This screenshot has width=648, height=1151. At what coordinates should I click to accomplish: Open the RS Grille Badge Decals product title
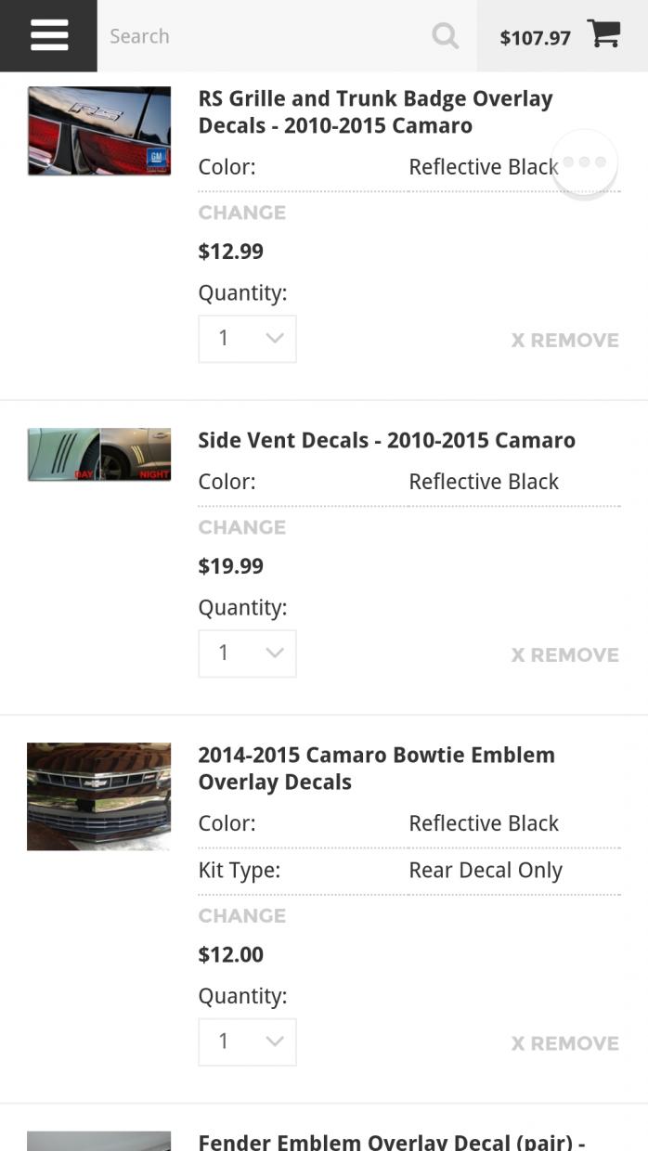pyautogui.click(x=374, y=111)
